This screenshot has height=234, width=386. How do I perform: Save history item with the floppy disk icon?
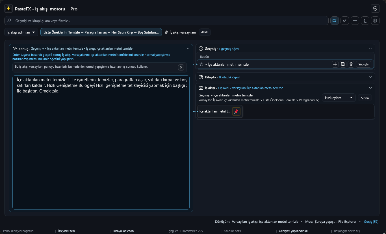click(343, 64)
